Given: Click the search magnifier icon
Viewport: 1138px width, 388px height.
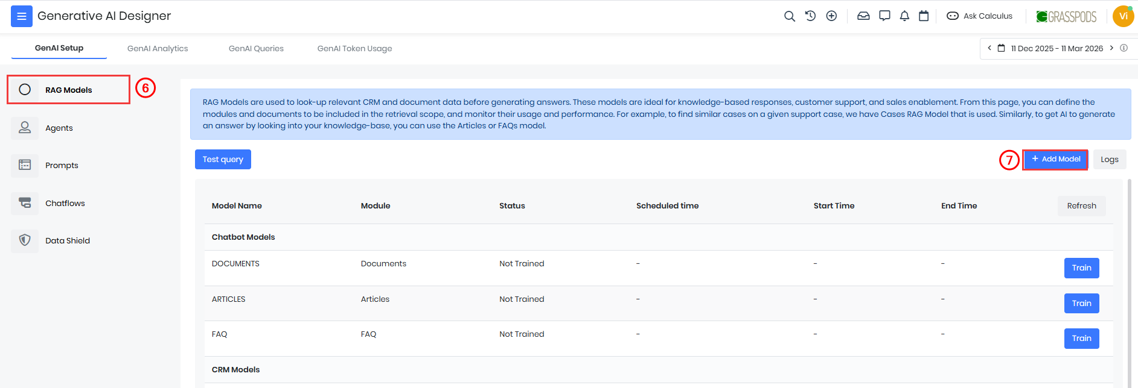Looking at the screenshot, I should click(x=789, y=16).
